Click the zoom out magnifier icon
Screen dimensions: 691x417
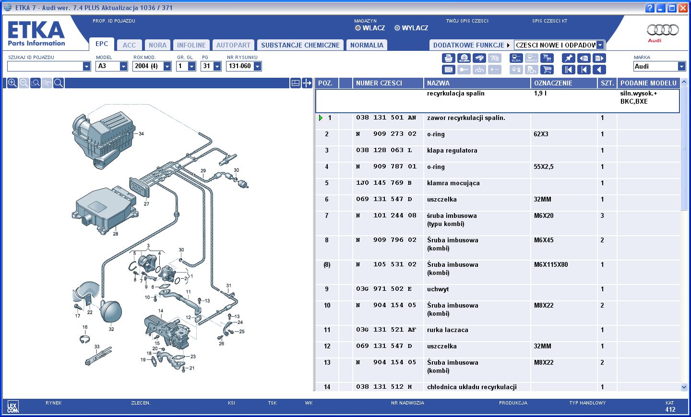click(24, 83)
